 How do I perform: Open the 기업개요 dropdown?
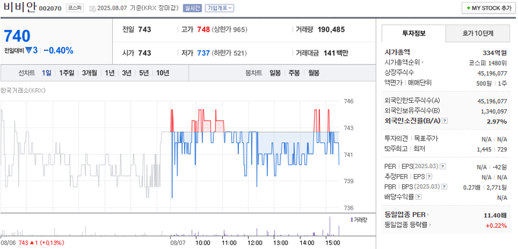220,8
